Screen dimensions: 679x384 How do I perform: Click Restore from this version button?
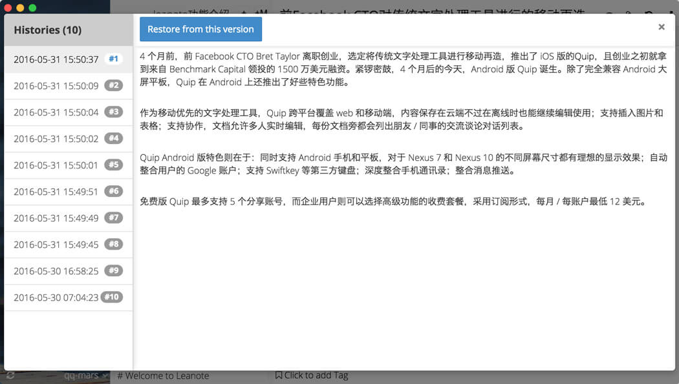(200, 30)
